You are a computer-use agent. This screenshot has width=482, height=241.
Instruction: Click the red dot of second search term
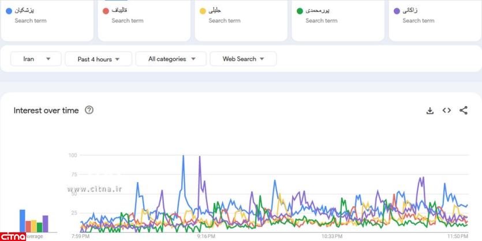click(105, 11)
